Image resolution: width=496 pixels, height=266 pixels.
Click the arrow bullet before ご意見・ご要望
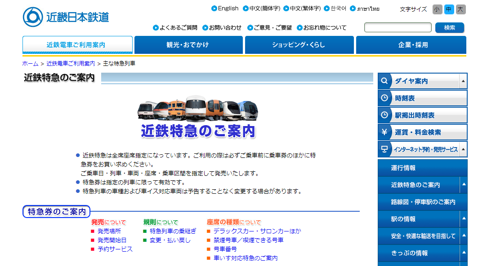250,28
